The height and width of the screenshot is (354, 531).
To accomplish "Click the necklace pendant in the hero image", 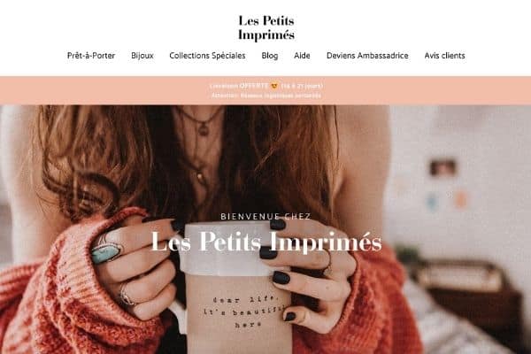I will tap(204, 129).
